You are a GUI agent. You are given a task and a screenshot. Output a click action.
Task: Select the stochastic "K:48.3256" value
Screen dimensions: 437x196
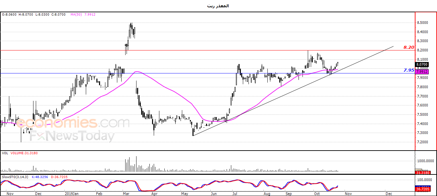pos(40,177)
